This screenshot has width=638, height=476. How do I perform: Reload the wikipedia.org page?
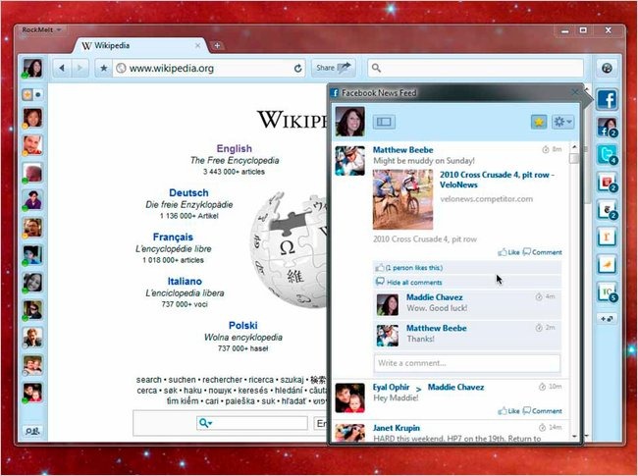click(297, 69)
